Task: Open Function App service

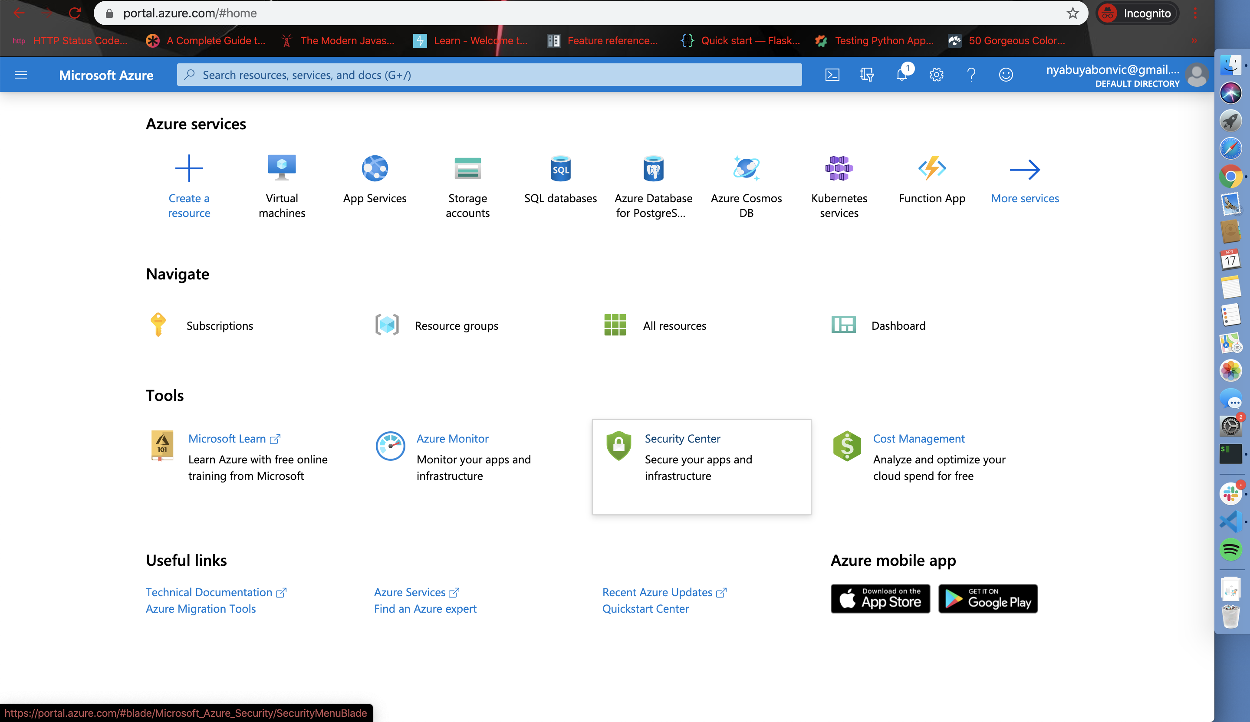Action: 932,179
